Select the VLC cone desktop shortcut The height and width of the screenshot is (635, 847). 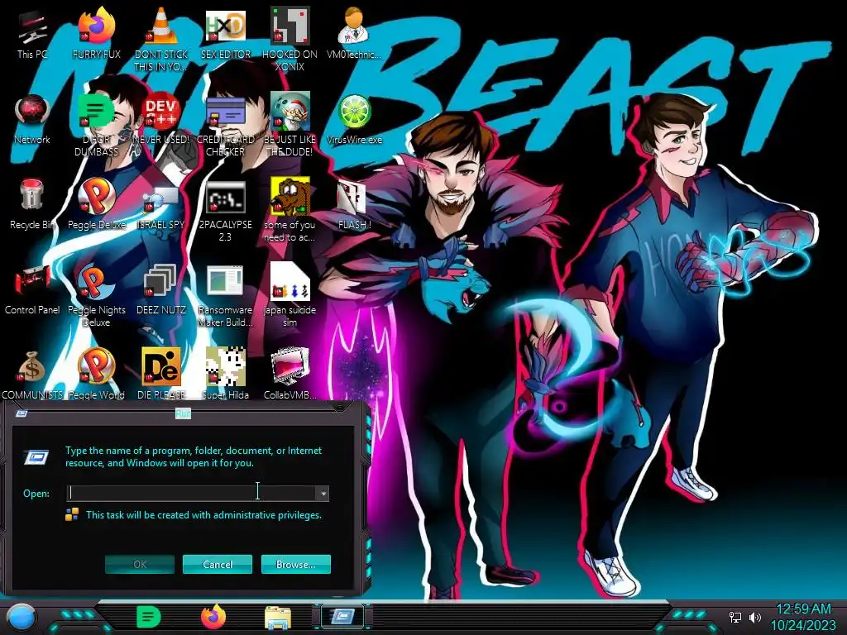tap(161, 38)
